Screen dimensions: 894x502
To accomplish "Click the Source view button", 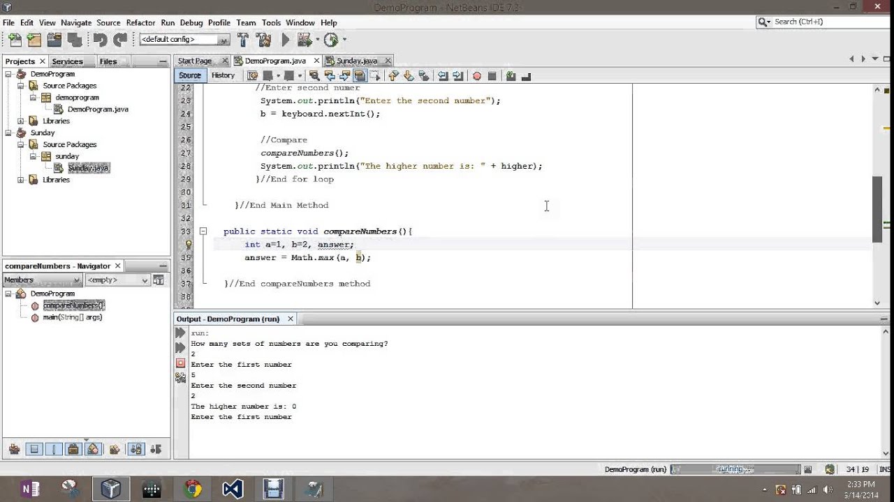I will pos(189,75).
